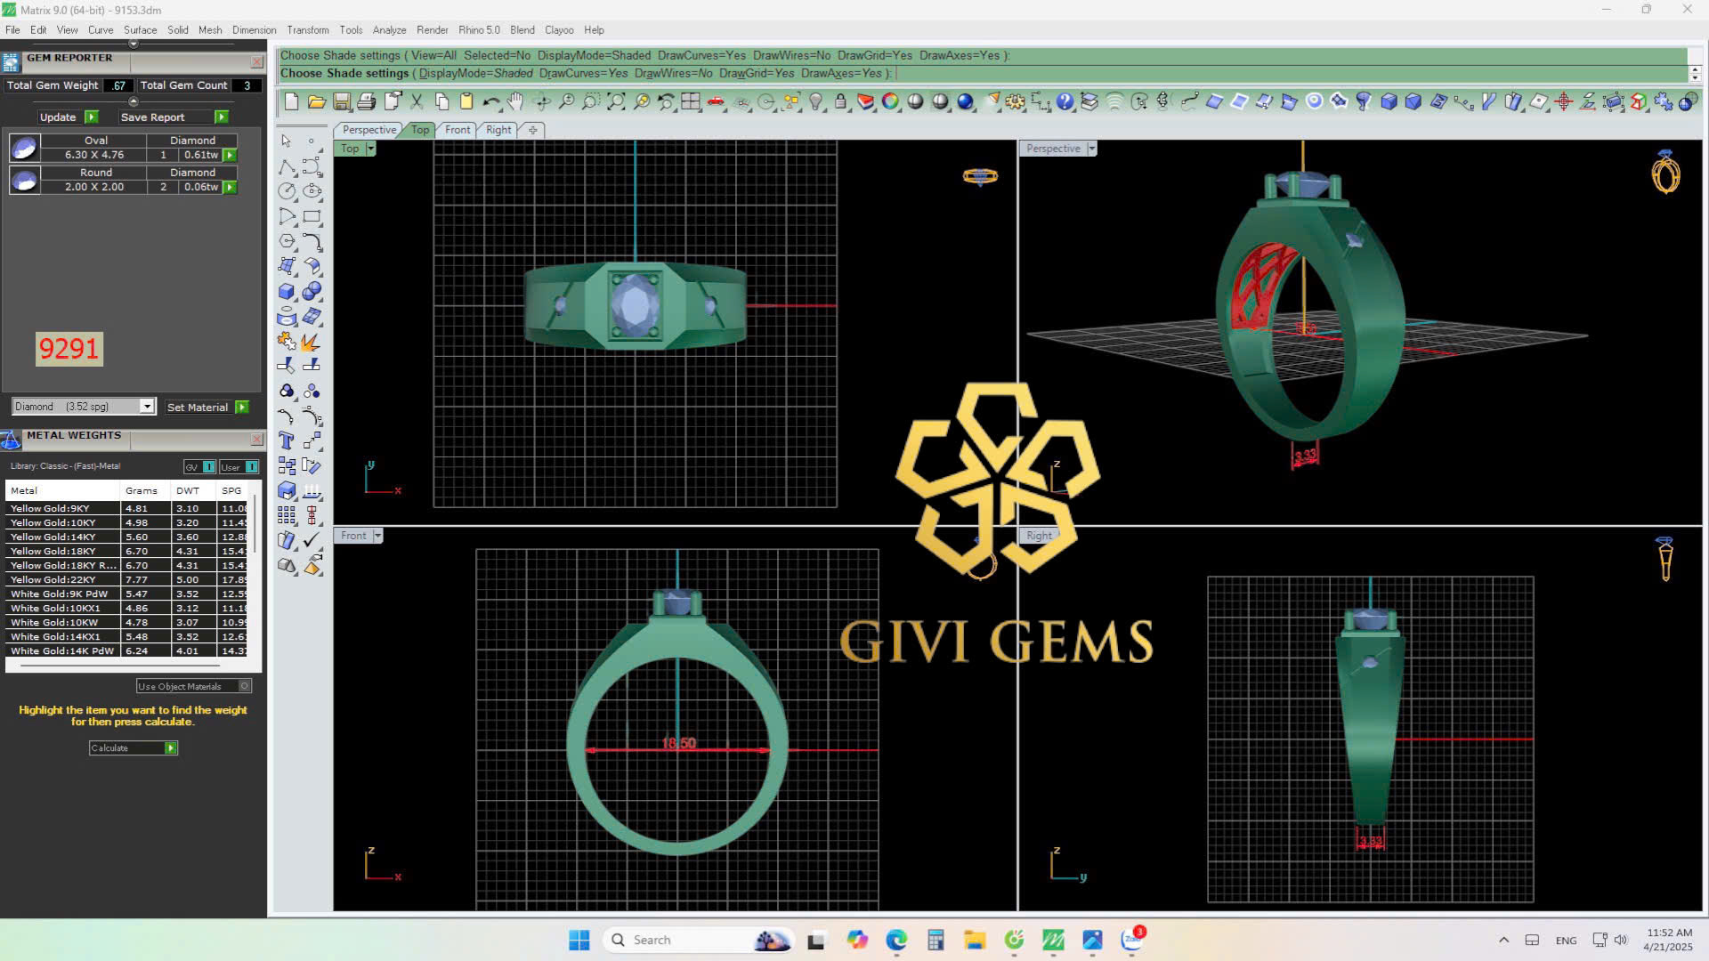The height and width of the screenshot is (961, 1709).
Task: Click the metal weights horizontal scrollbar
Action: tap(118, 664)
